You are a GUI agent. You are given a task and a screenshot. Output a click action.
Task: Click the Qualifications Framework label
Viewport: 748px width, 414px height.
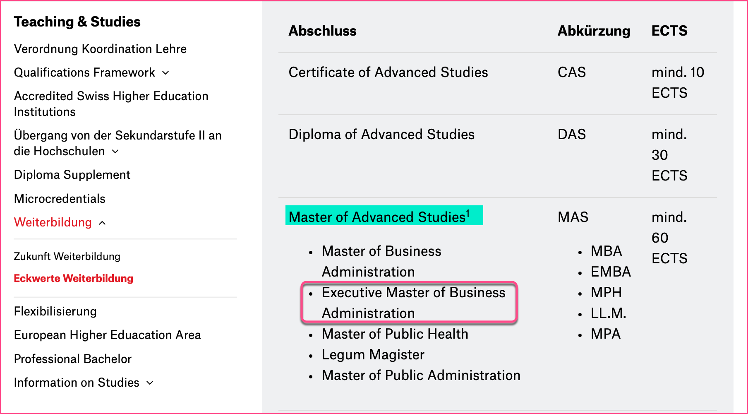click(84, 72)
